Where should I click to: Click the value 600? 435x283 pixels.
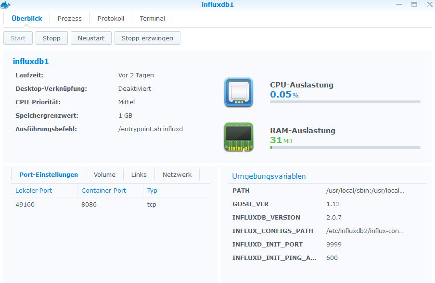coord(332,258)
